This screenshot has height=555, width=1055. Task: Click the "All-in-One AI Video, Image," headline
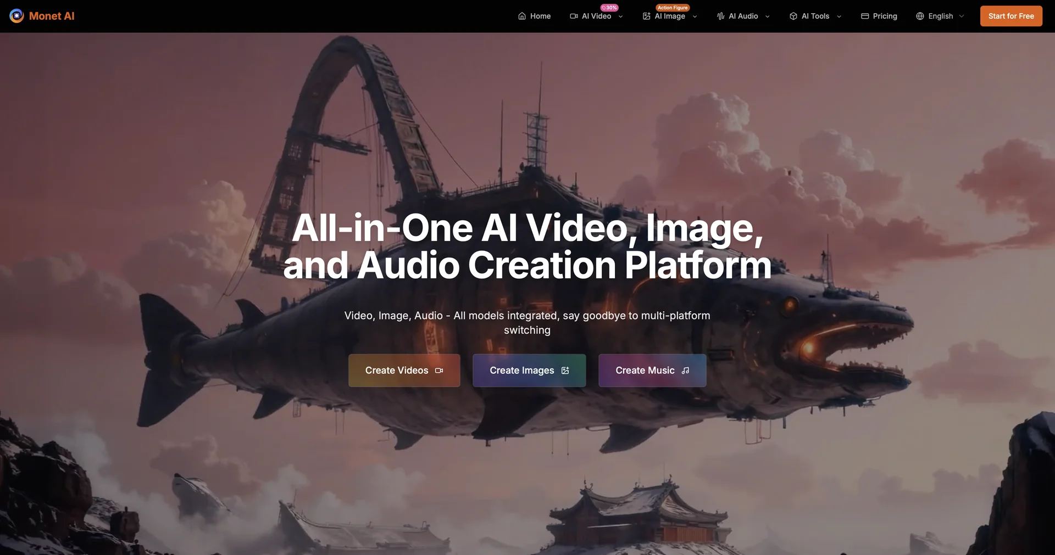[527, 227]
